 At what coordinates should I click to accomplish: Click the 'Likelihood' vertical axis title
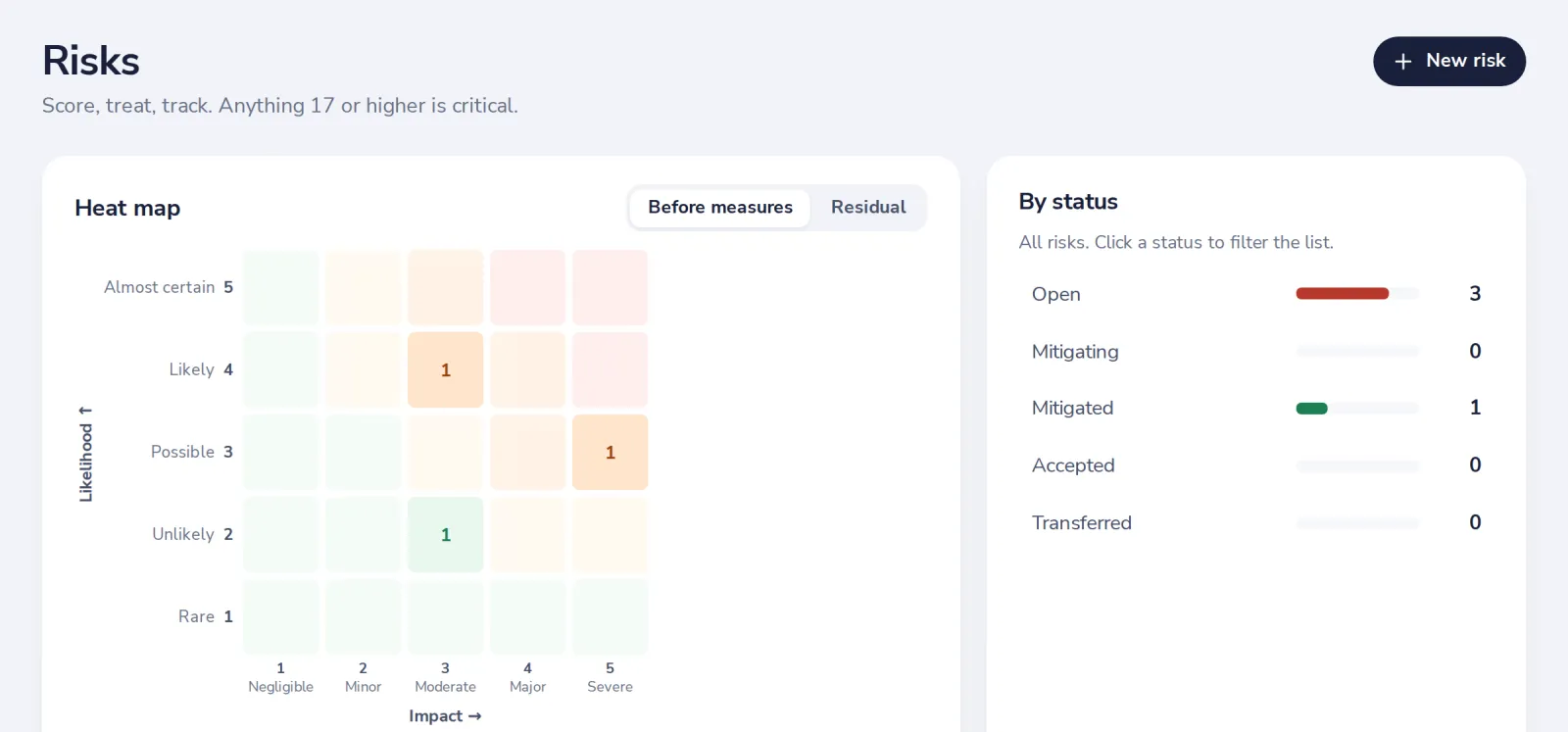tap(86, 454)
